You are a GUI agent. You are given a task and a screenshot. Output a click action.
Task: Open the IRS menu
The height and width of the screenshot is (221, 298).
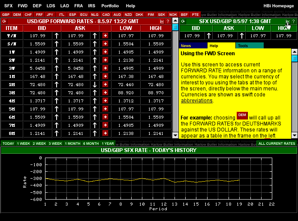[x=91, y=6]
